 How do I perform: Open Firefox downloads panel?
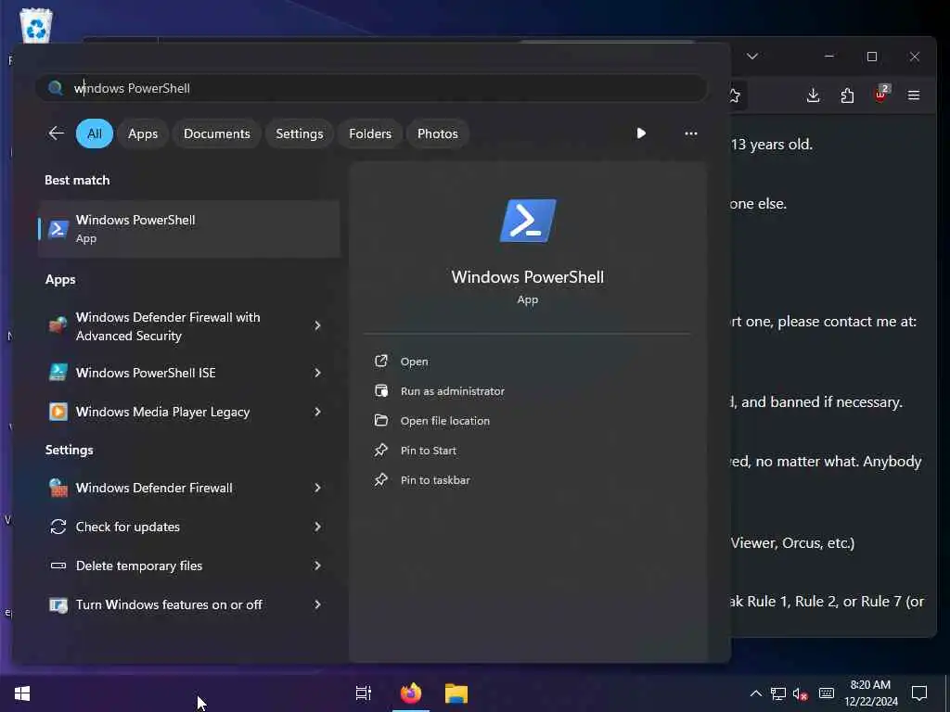coord(813,95)
